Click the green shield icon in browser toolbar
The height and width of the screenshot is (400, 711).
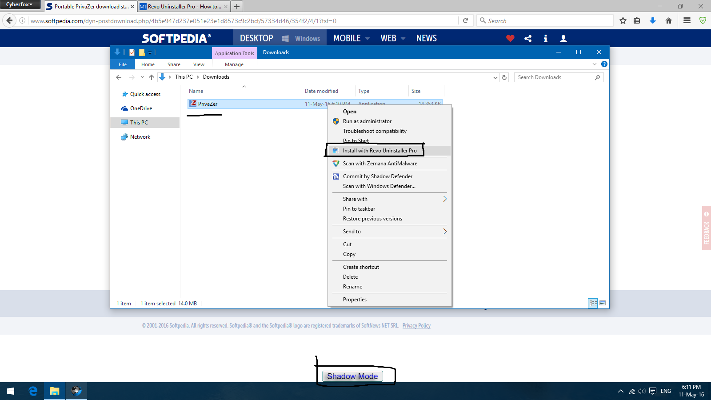click(703, 20)
